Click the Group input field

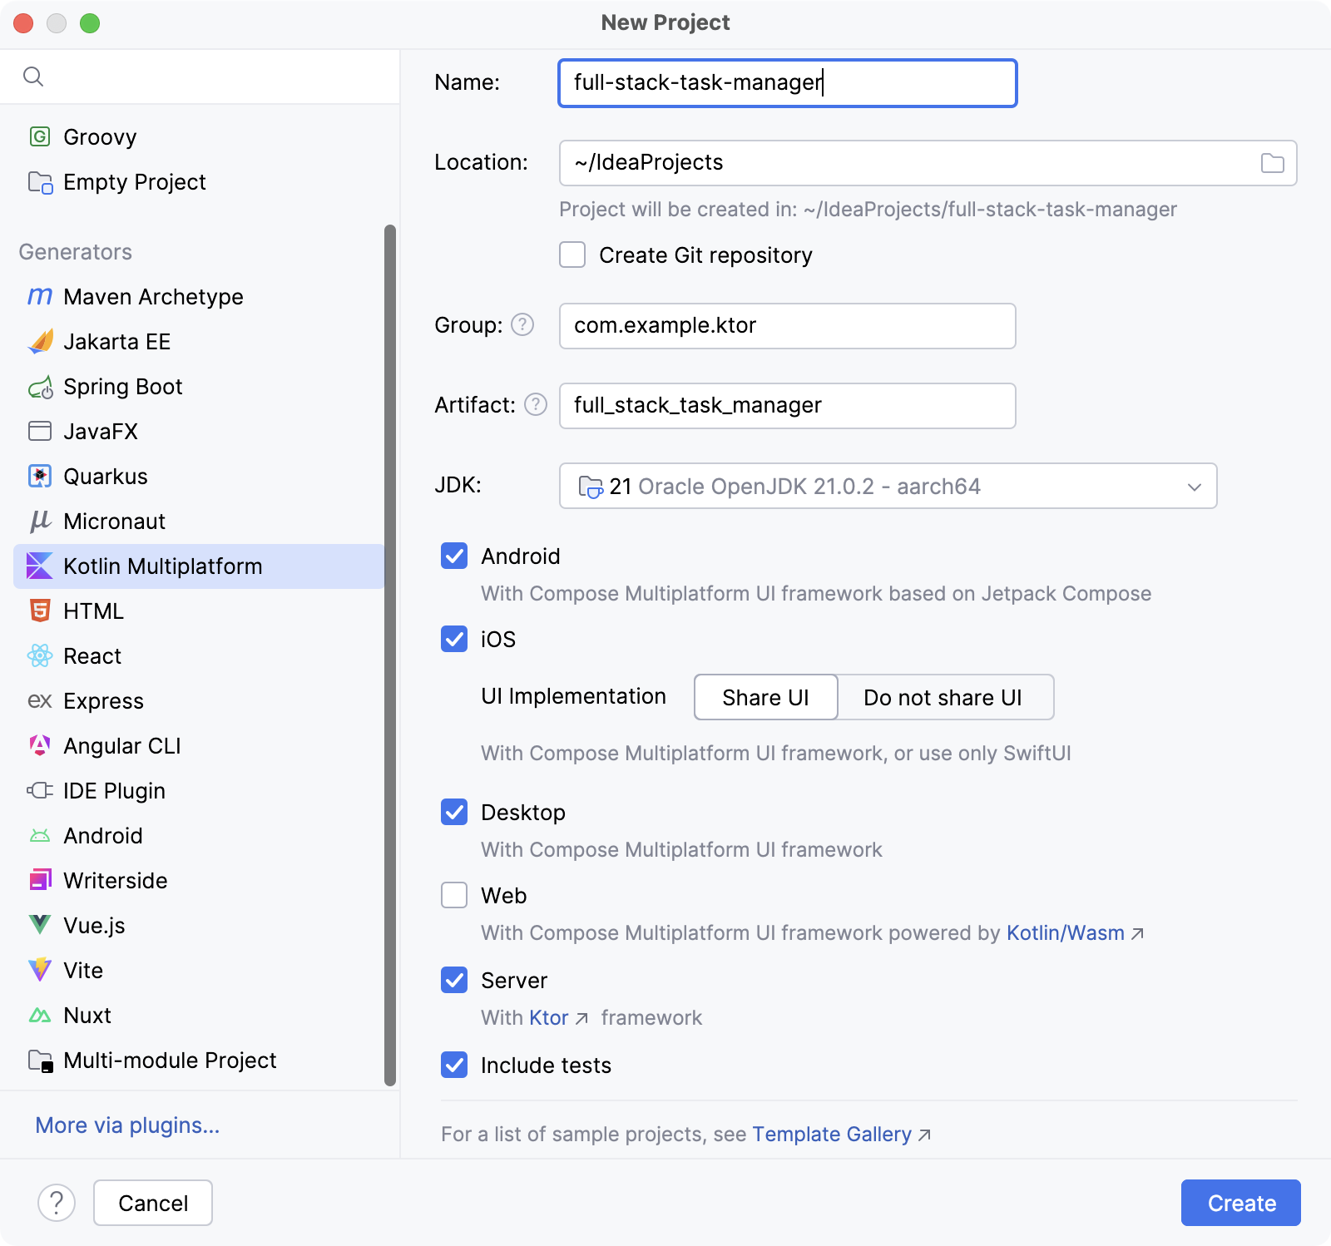point(788,326)
